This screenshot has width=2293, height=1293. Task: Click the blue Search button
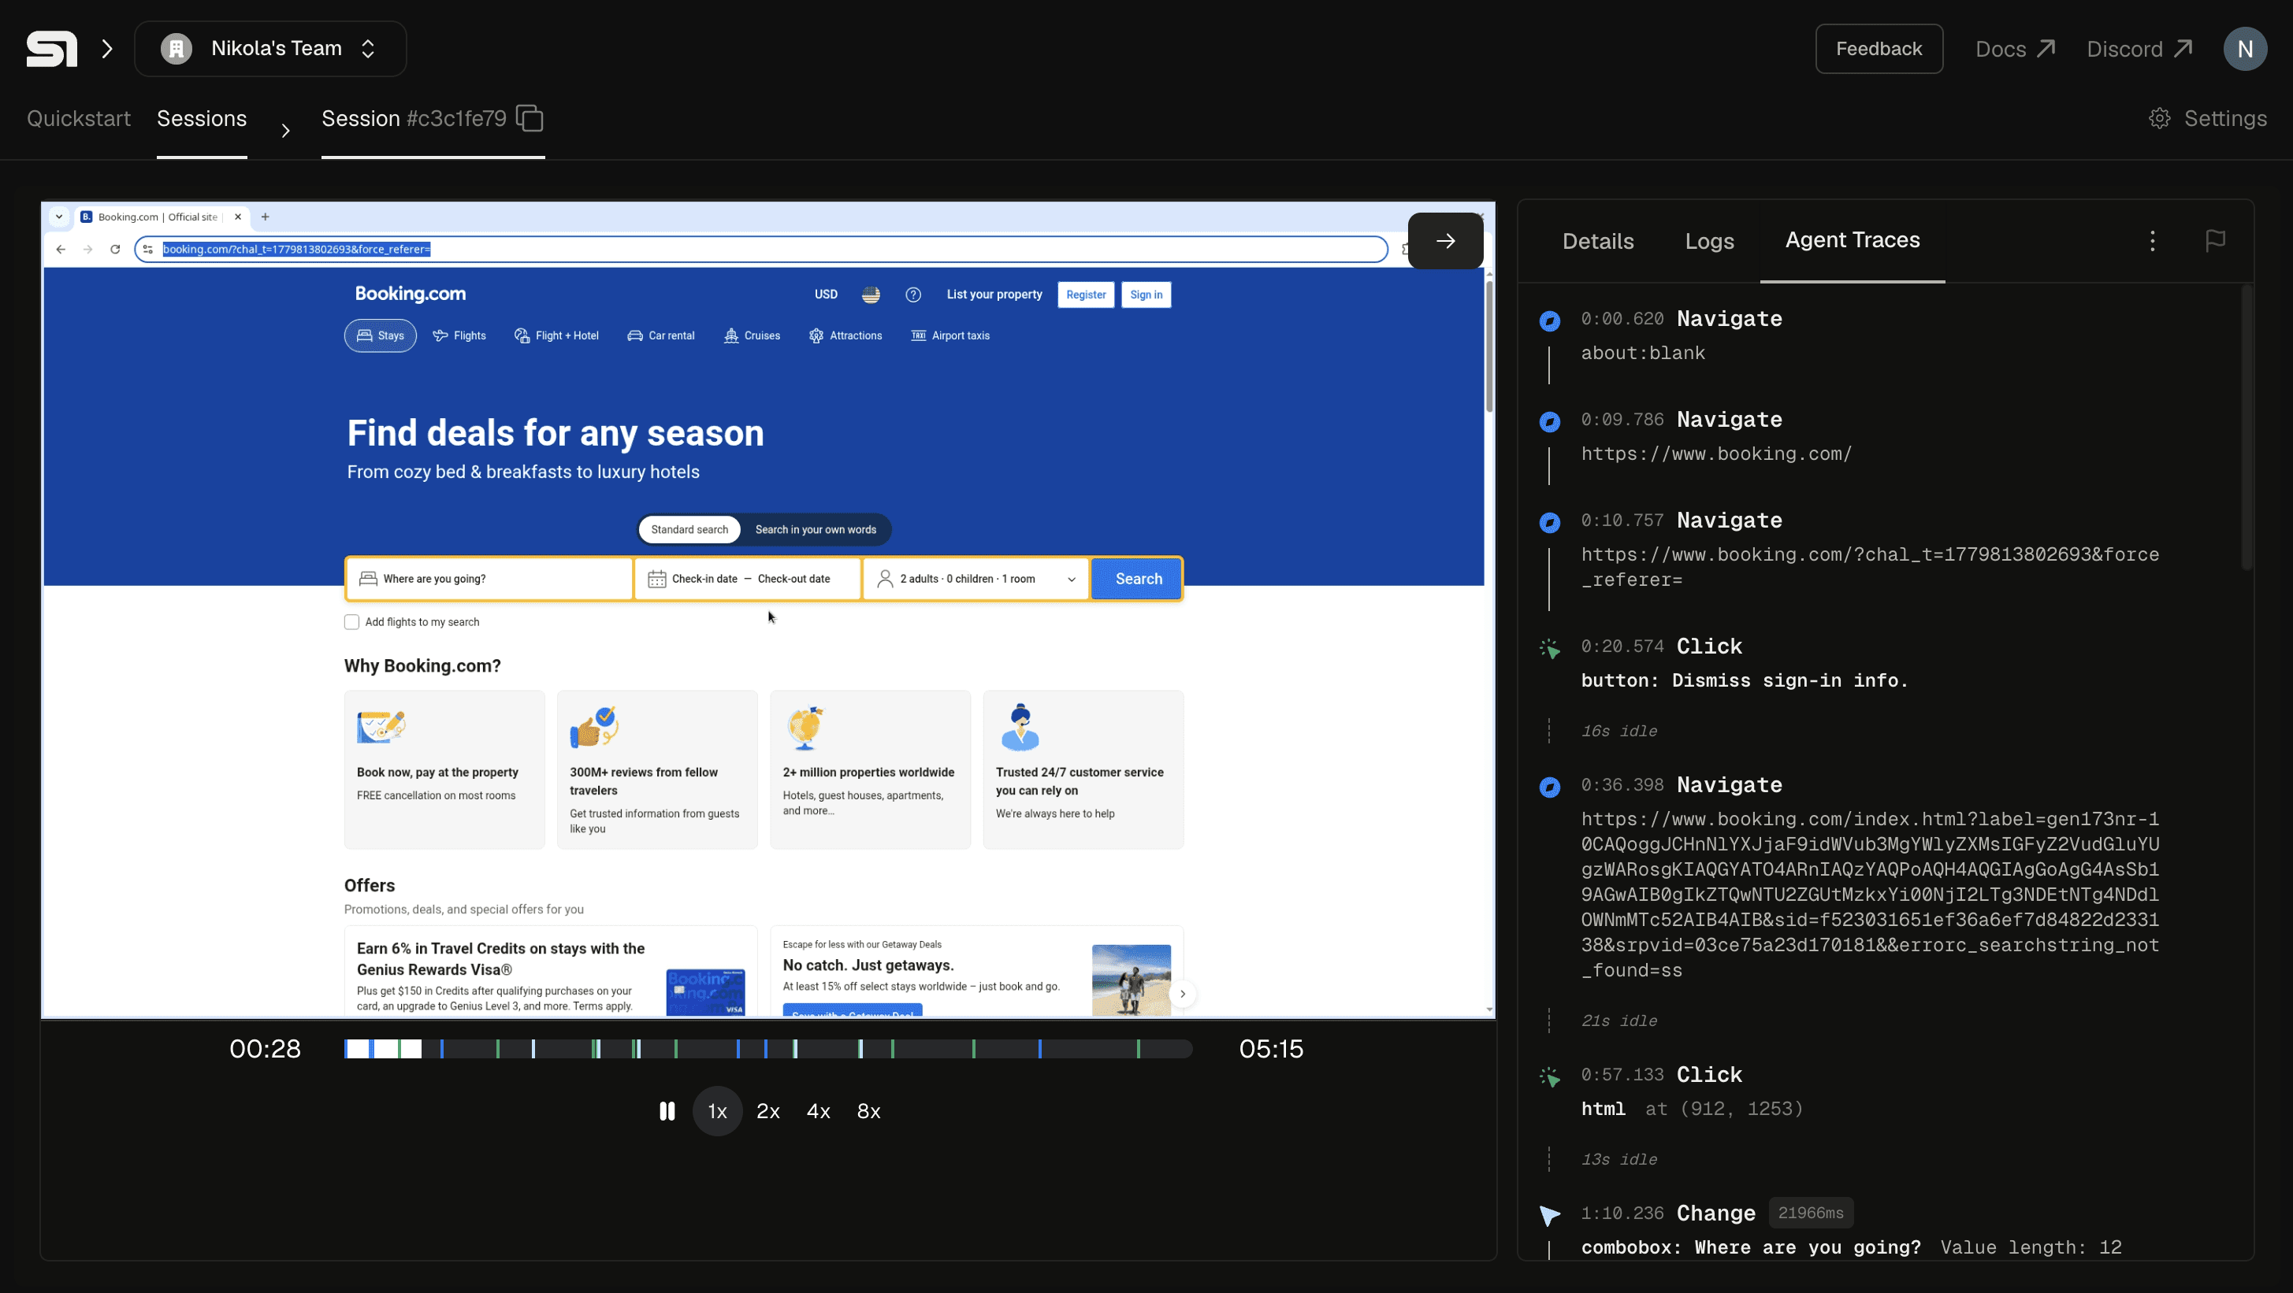tap(1138, 579)
